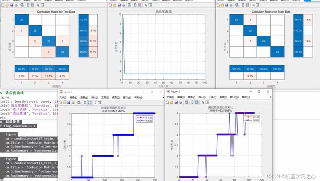Open Property Inspector from Figure 1 toolbar
Viewport: 320px width, 181px height.
100,102
